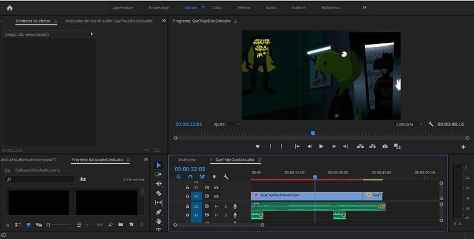474x239 pixels.
Task: Expand project panel tabs overflow
Action: coord(146,160)
